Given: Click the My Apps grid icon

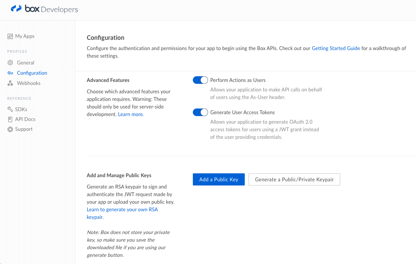Looking at the screenshot, I should click(10, 36).
